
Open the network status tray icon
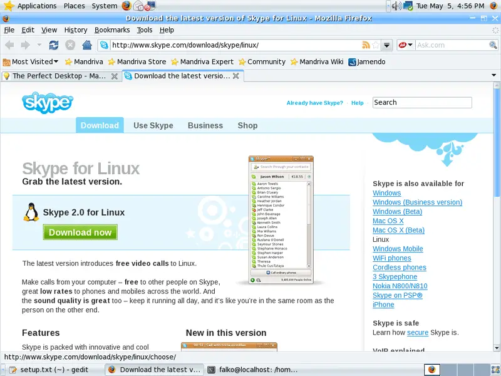click(408, 6)
